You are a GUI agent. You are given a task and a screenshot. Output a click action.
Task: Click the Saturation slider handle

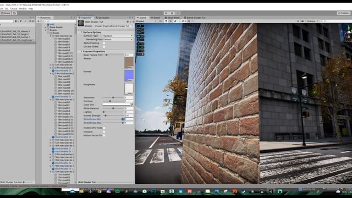pyautogui.click(x=113, y=97)
